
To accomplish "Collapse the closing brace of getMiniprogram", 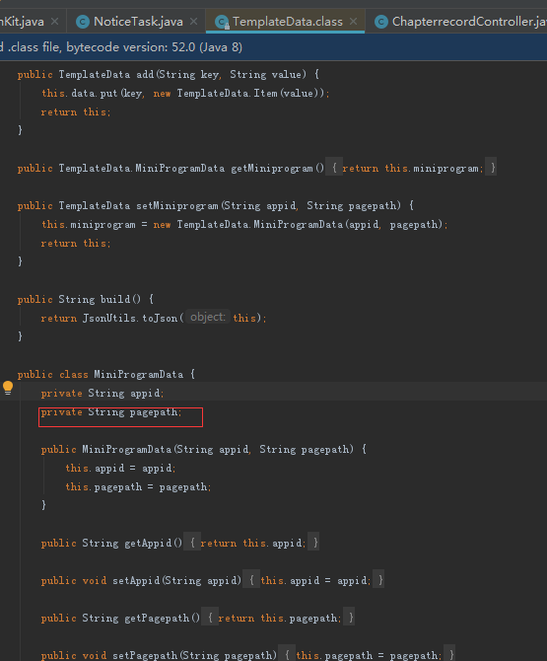I will coord(492,168).
